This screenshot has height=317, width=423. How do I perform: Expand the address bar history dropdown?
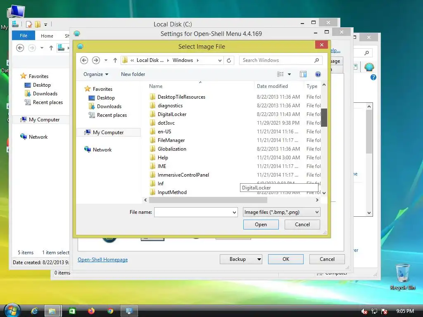tap(220, 60)
